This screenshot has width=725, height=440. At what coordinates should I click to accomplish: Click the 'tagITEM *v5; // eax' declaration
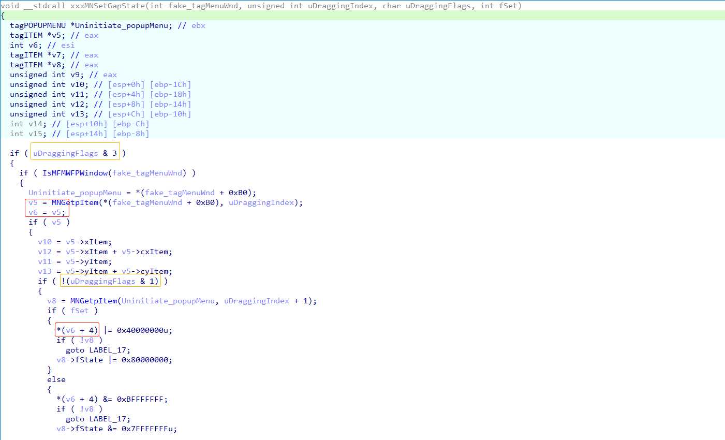(54, 35)
